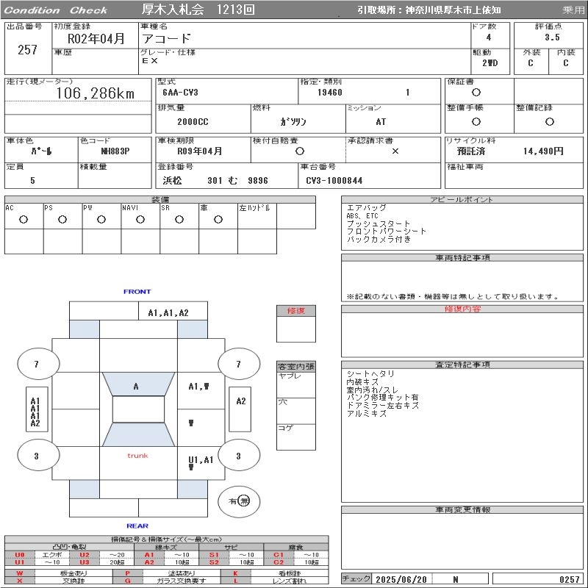Image resolution: width=588 pixels, height=588 pixels.
Task: Select the fuel type ガソリン
Action: pos(293,121)
